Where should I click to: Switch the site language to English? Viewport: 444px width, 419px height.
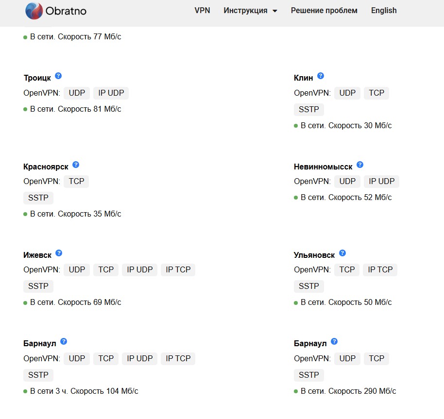point(384,11)
